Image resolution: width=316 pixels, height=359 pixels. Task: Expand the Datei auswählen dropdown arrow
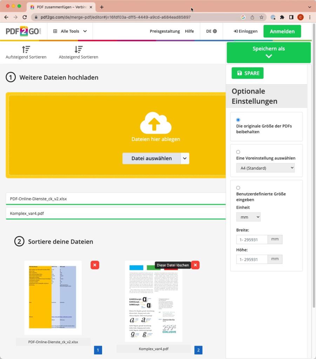(185, 158)
